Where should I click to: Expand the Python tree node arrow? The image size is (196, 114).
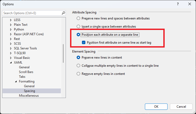[x=11, y=29]
